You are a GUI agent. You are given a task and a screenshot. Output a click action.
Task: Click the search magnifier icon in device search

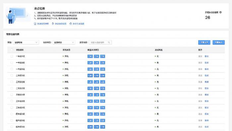pyautogui.click(x=109, y=42)
